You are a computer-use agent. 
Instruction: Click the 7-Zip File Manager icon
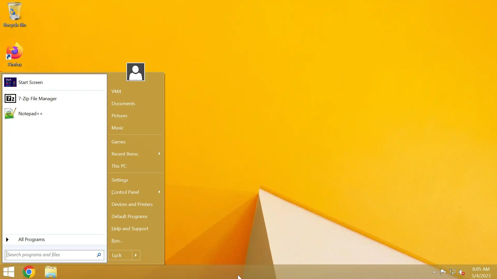(x=10, y=98)
